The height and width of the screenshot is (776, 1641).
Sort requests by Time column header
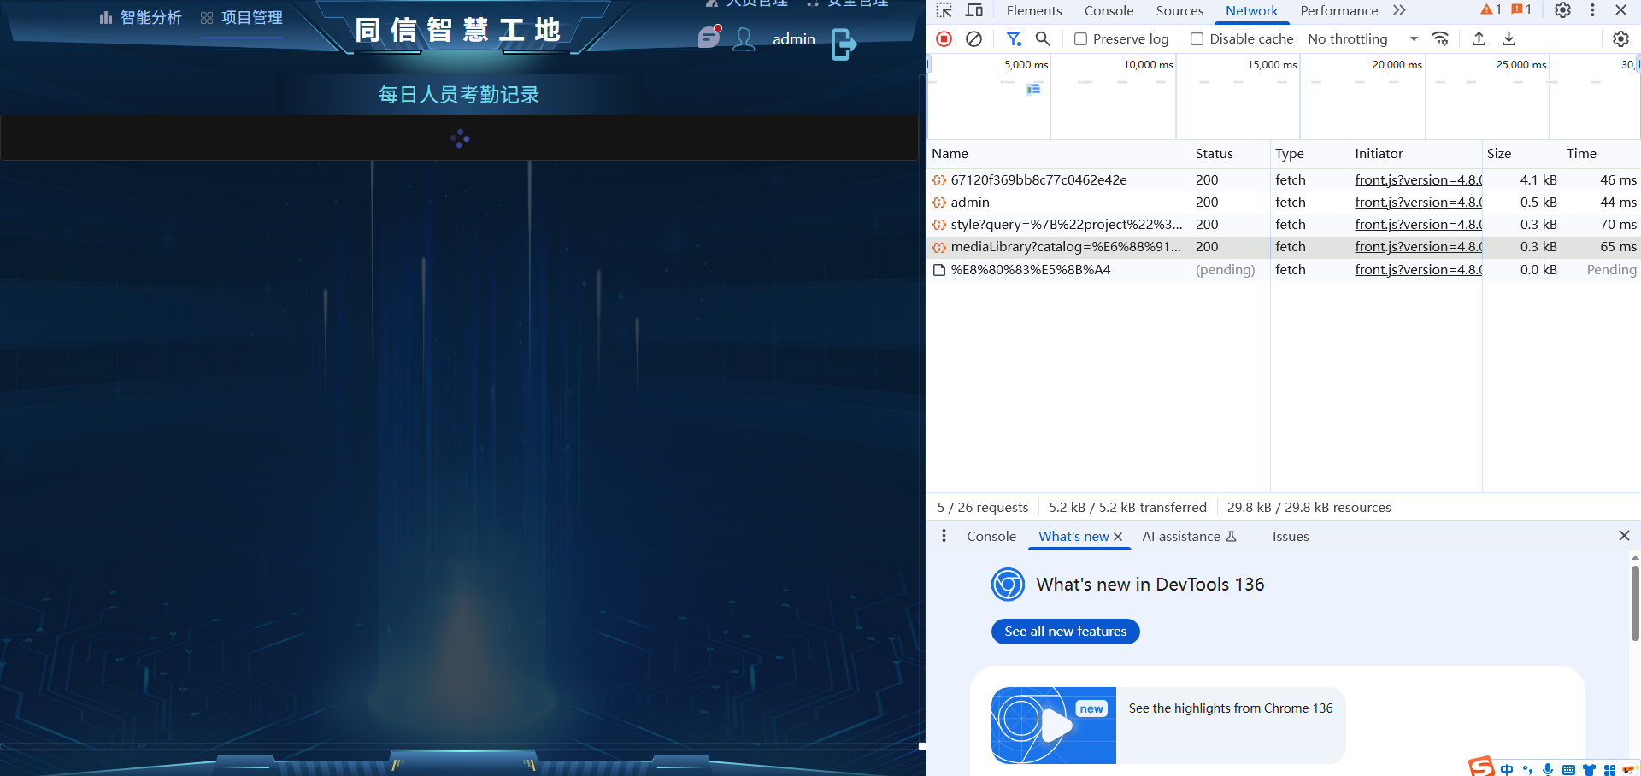click(1601, 154)
